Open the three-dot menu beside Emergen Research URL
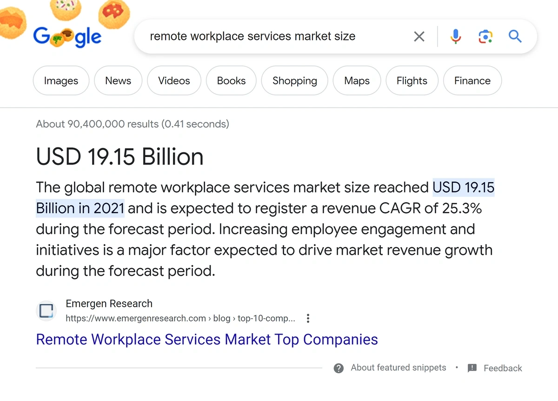Viewport: 558px width, 401px height. 308,318
